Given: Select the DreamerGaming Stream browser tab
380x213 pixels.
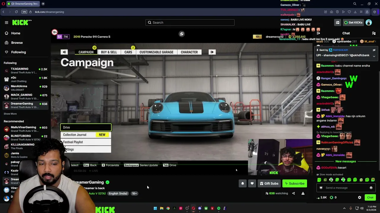Looking at the screenshot, I should (23, 4).
